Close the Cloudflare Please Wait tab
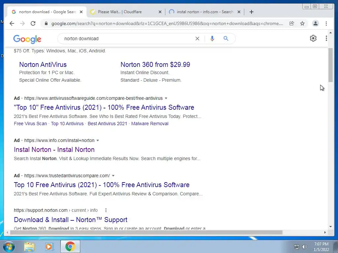This screenshot has height=253, width=338. pos(160,12)
